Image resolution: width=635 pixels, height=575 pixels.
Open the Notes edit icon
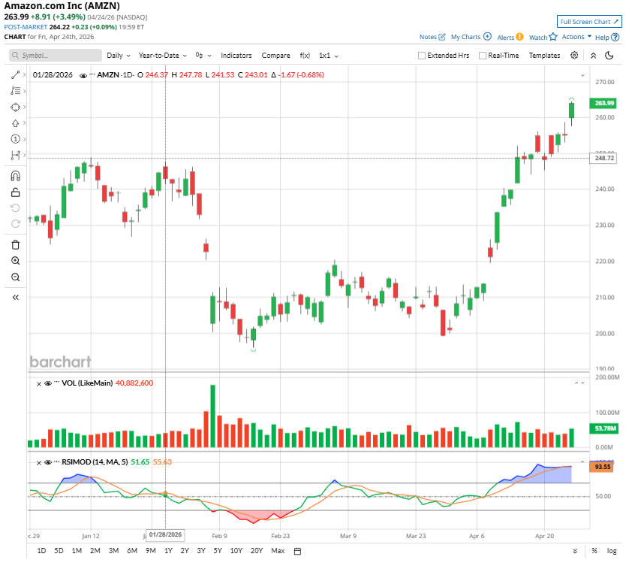tap(442, 37)
